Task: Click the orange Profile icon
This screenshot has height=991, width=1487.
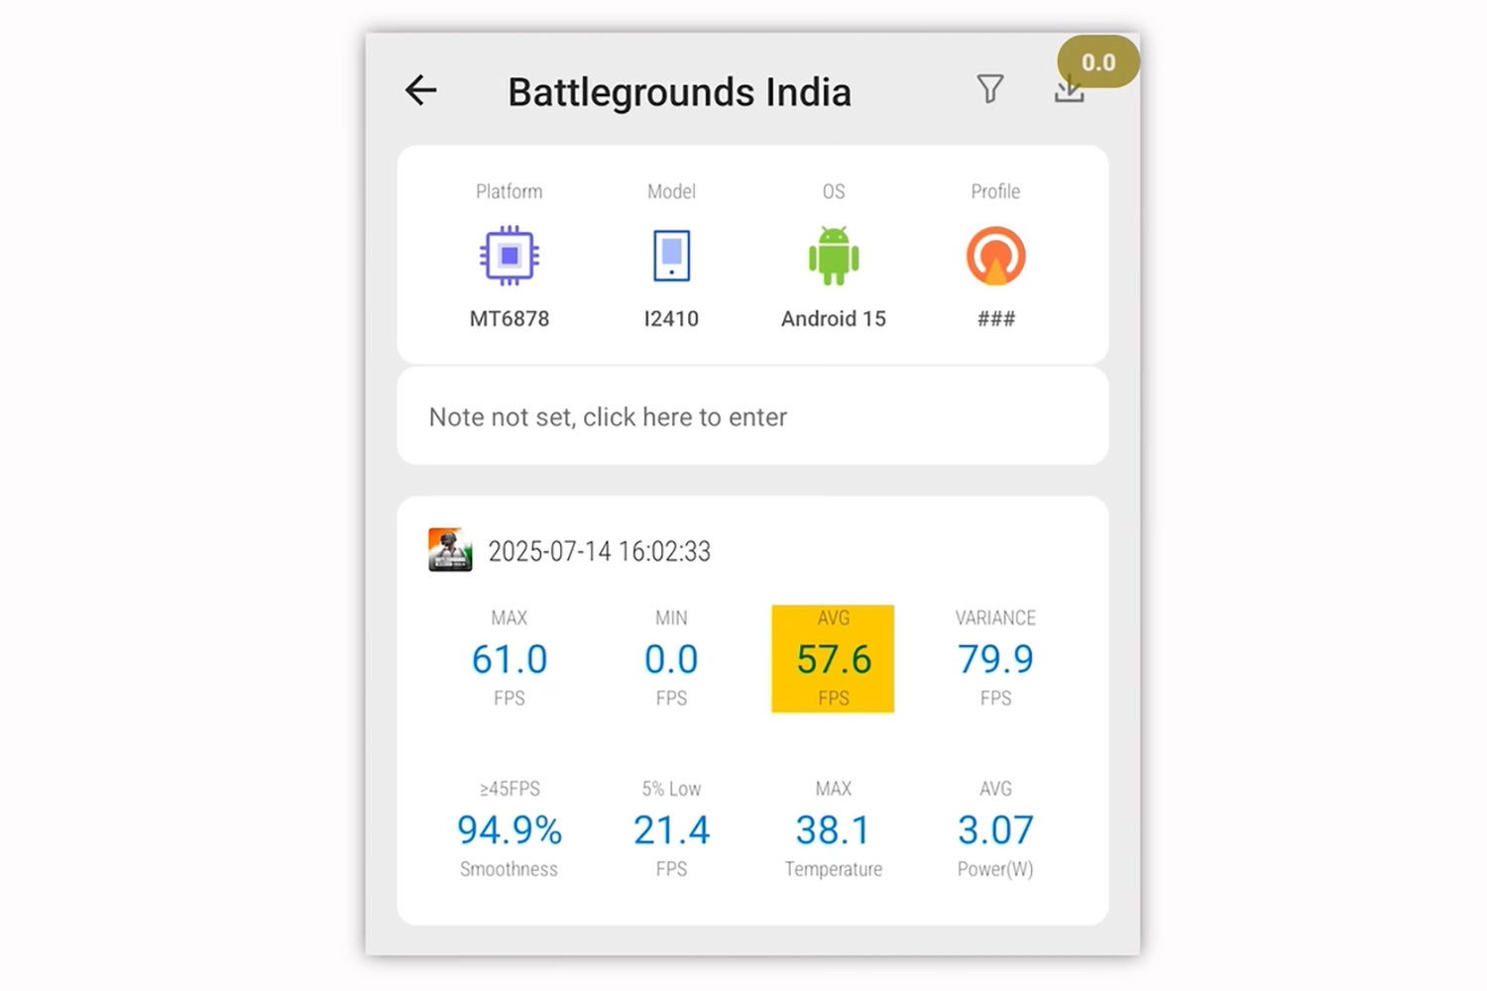Action: point(995,256)
